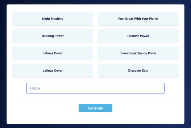Click the Discover Soul title text

(138, 71)
